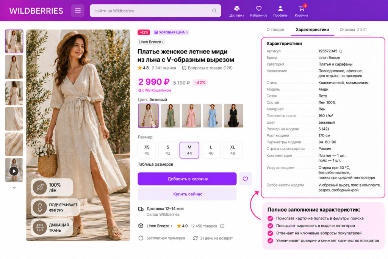Select size XL 48
388x259 pixels.
[x=233, y=150]
